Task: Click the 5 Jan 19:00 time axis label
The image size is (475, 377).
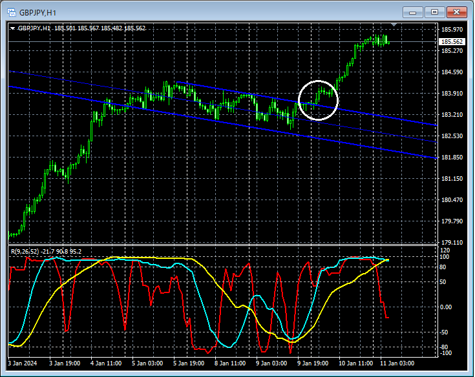Action: pos(189,363)
